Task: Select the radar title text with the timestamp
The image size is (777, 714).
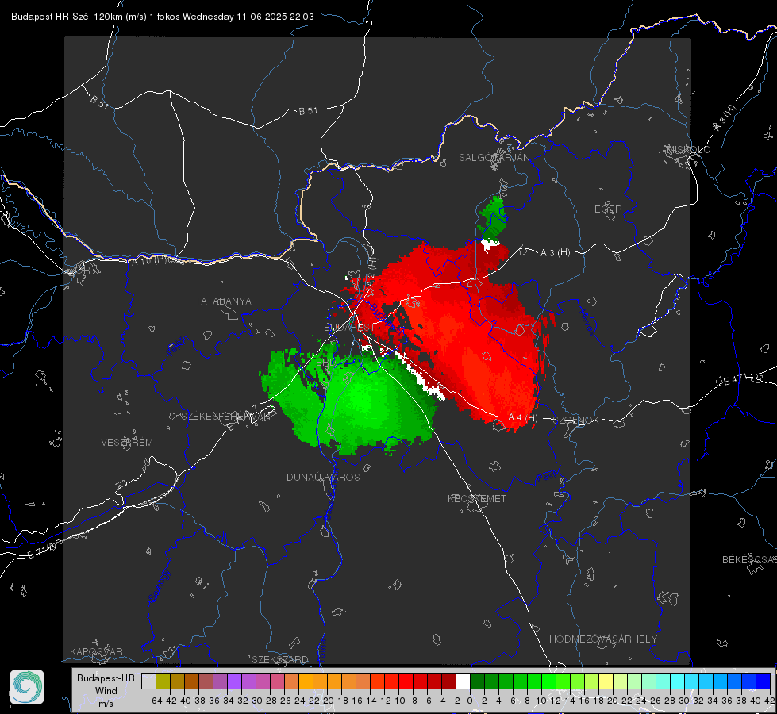Action: coord(163,17)
